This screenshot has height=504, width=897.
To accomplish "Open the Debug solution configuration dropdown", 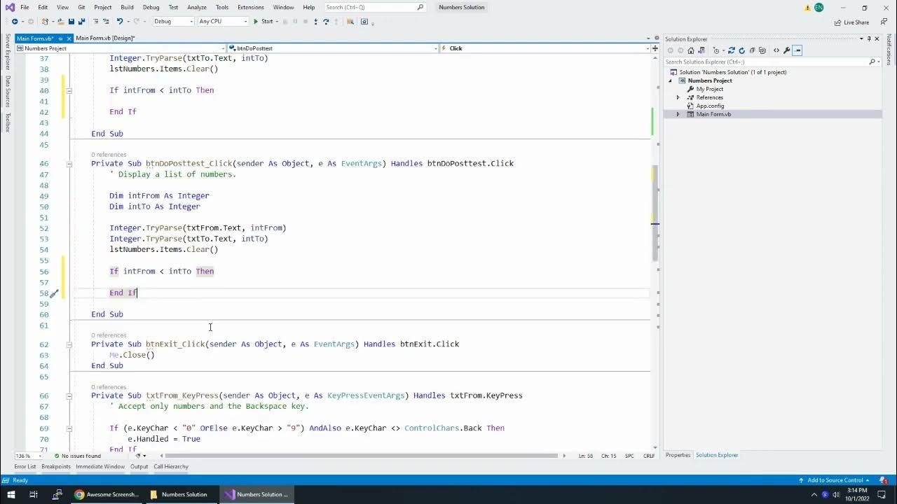I will [173, 22].
